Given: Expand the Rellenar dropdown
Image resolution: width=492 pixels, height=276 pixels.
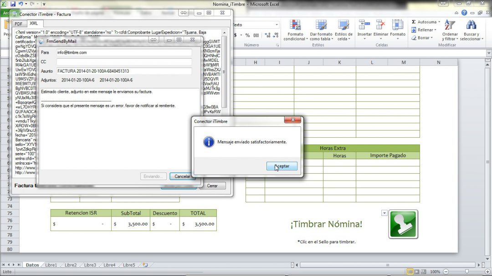Looking at the screenshot, I should [435, 30].
